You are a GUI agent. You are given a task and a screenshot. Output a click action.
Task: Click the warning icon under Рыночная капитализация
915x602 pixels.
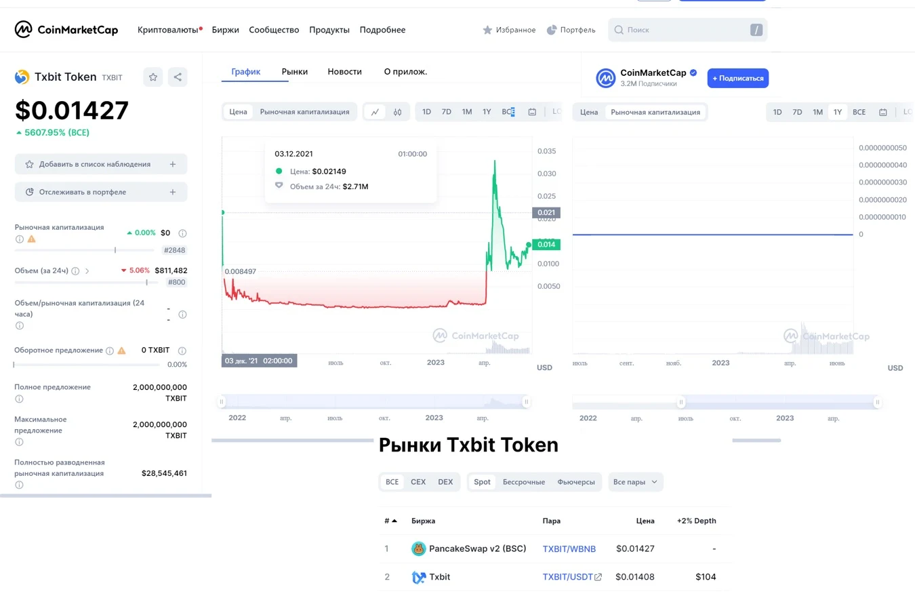click(31, 239)
